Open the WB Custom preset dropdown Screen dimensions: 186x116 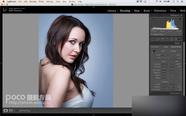174,51
